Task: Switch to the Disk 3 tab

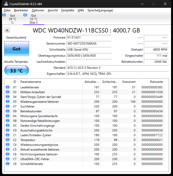Action: click(x=33, y=19)
